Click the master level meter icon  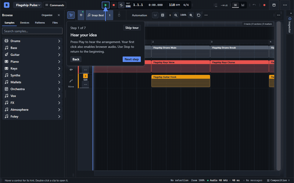216,5
